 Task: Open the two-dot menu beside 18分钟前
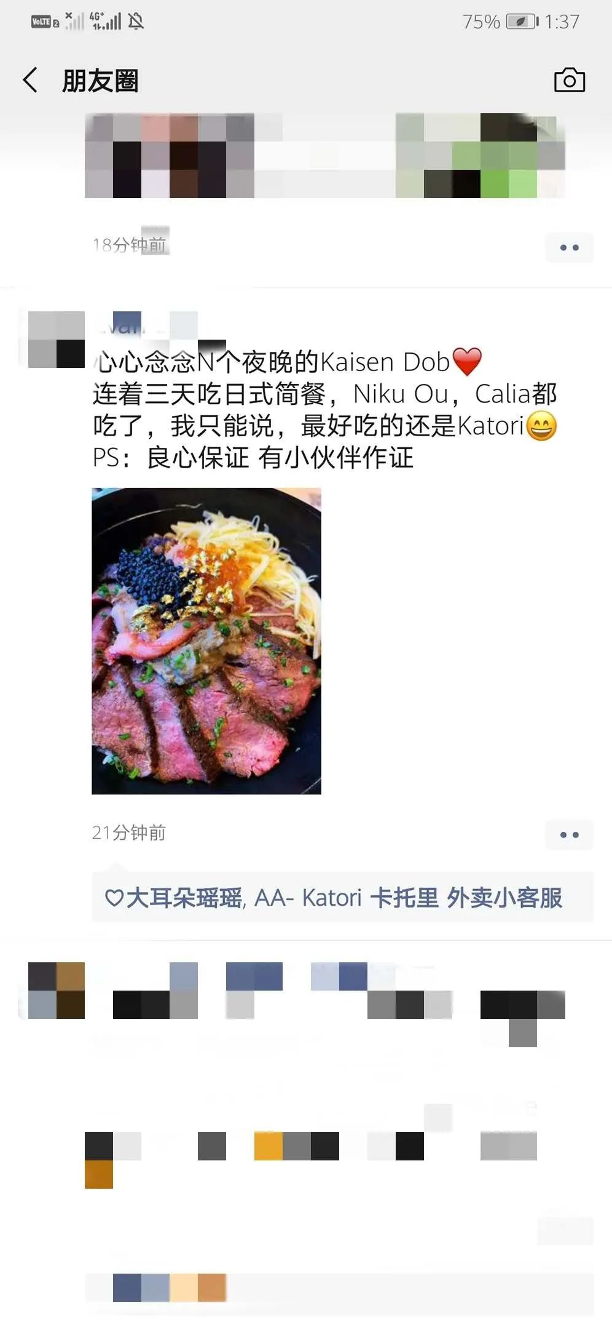click(569, 247)
